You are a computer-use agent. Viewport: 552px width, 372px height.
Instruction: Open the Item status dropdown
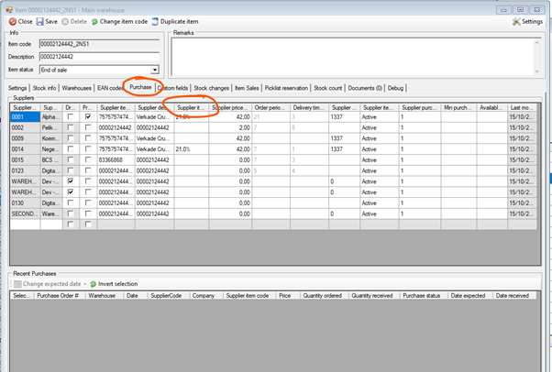click(155, 70)
